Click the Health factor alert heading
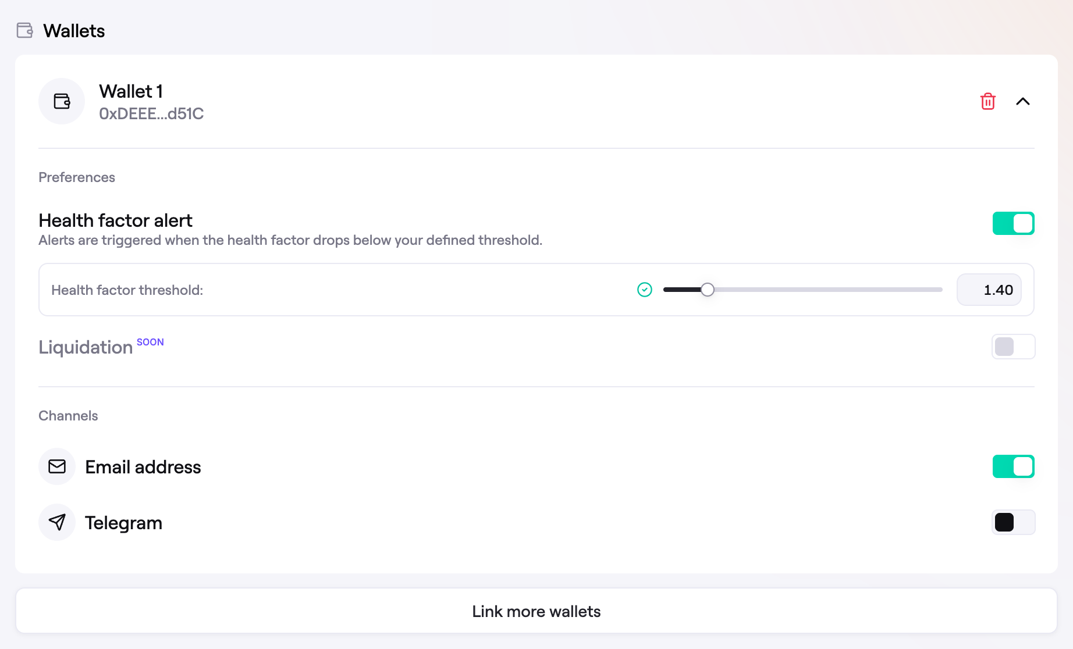 click(x=115, y=220)
